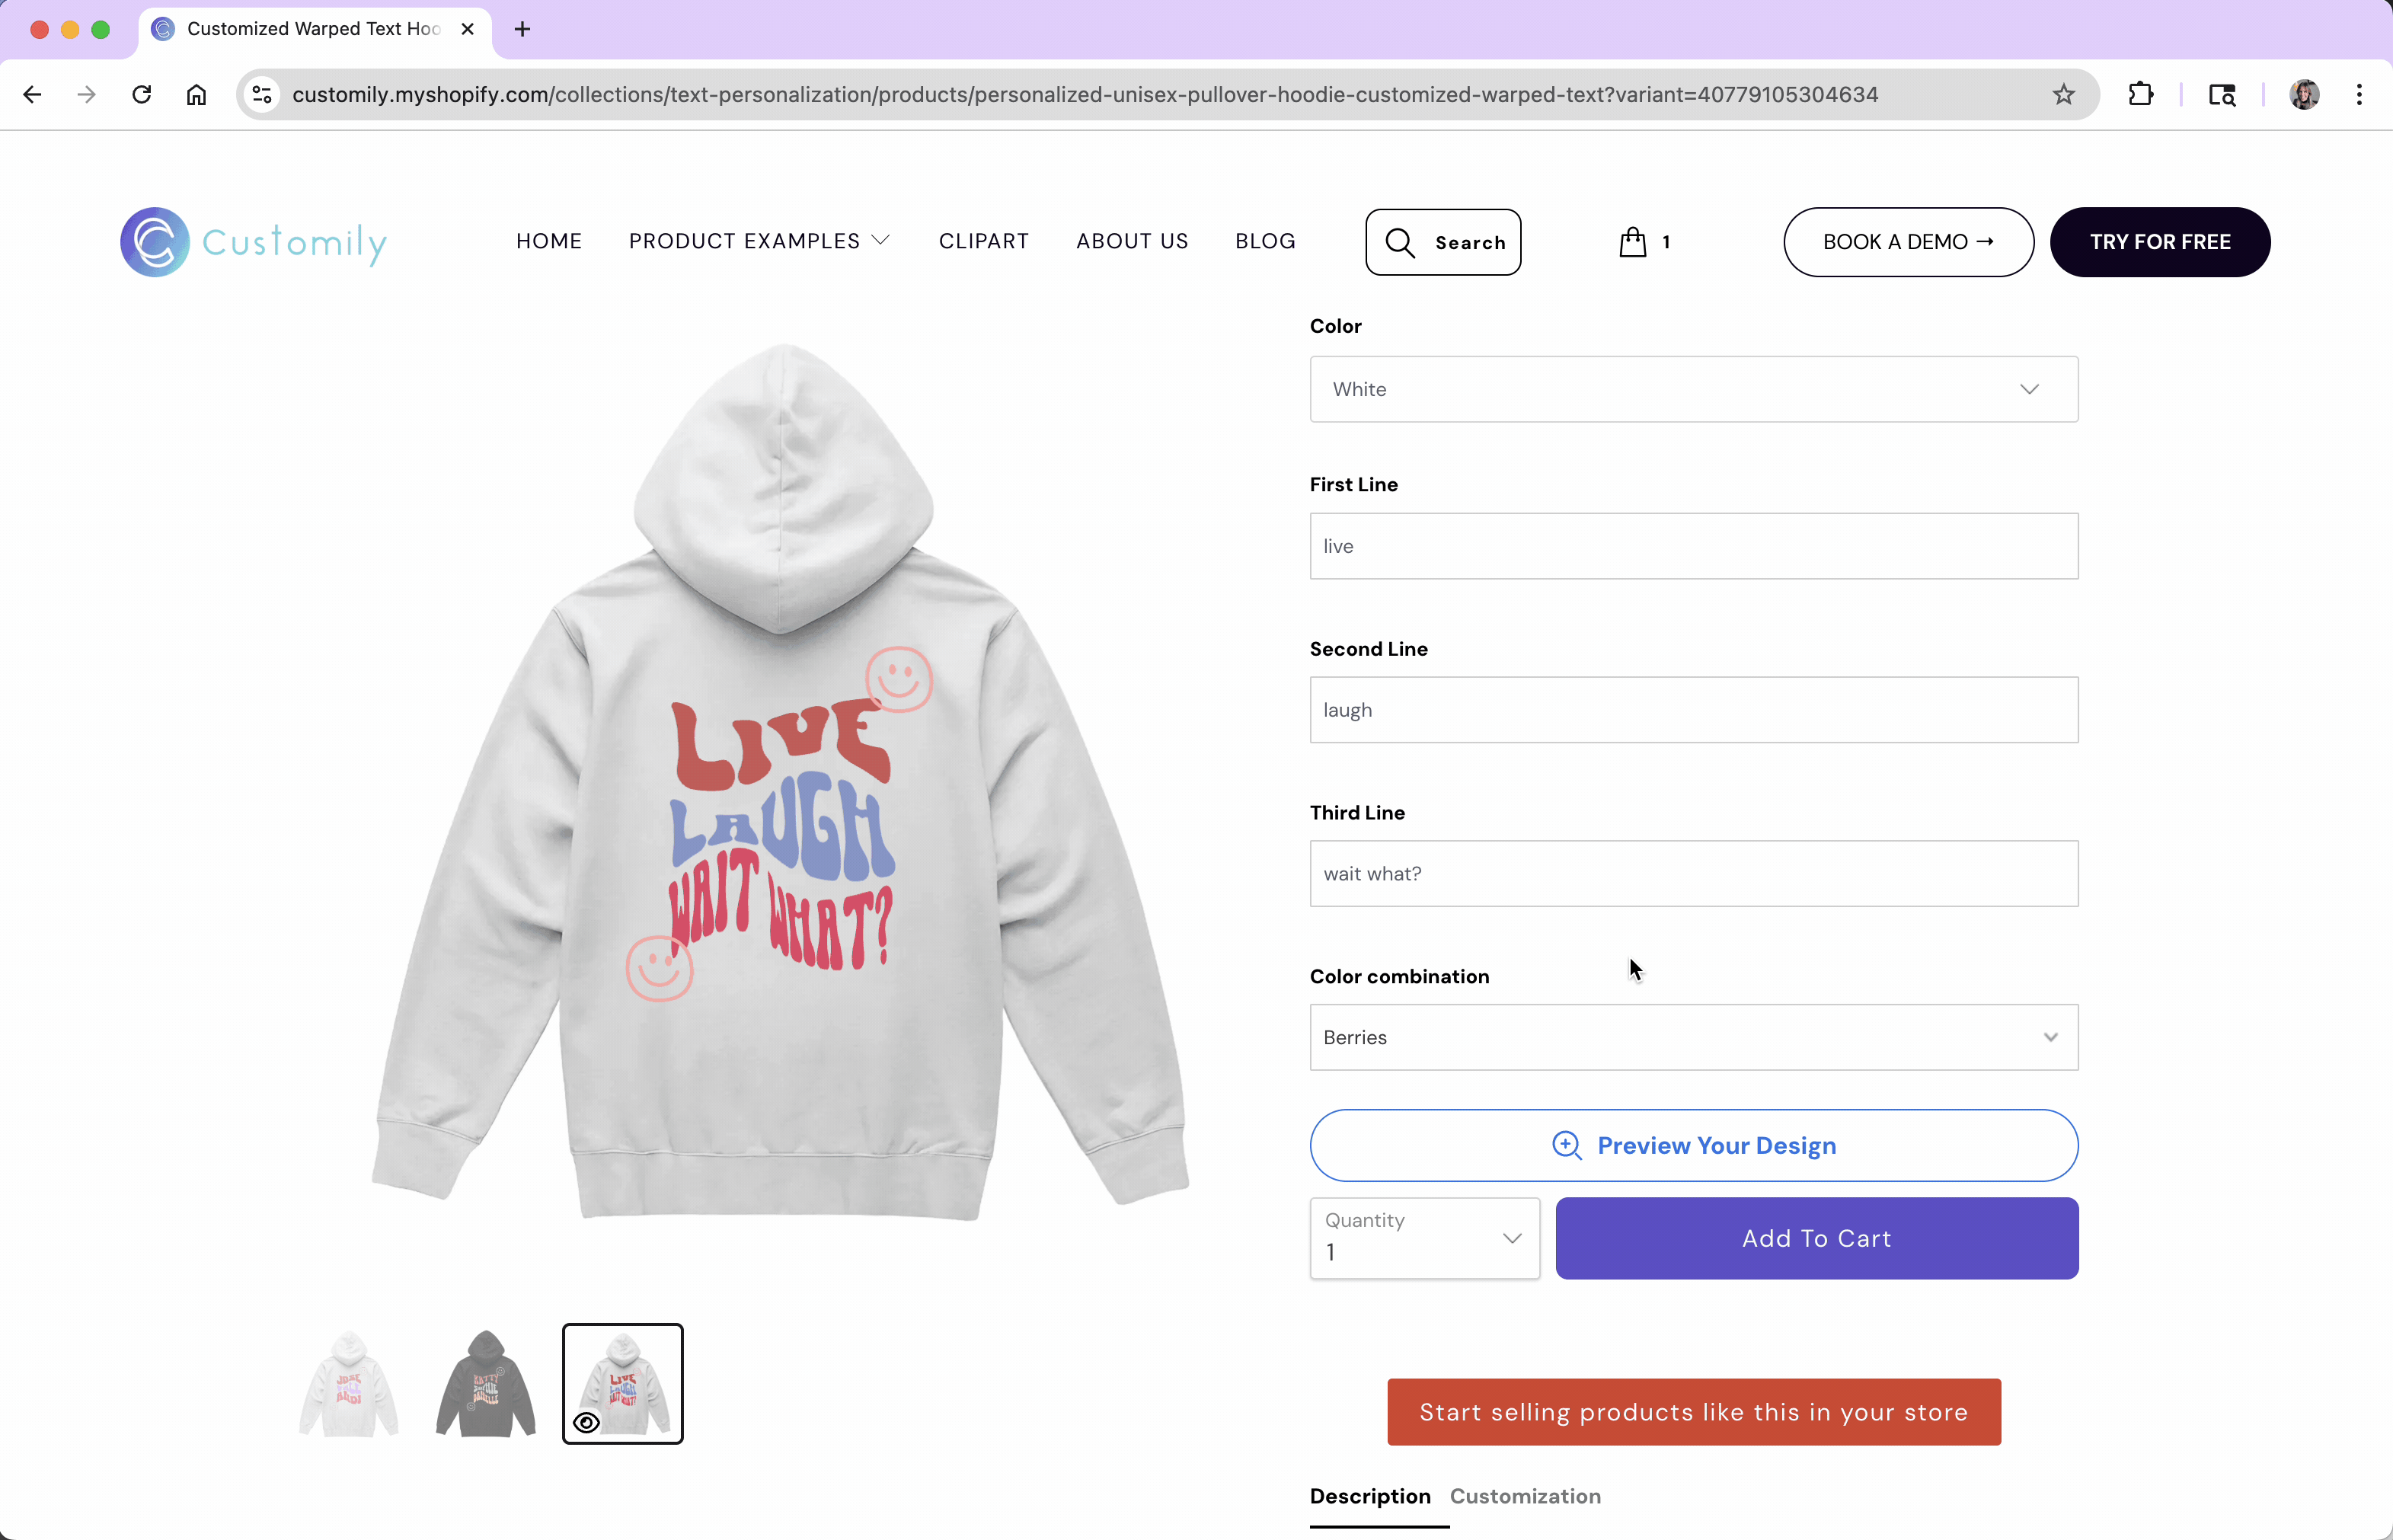Screen dimensions: 2393x1540
Task: Open Chrome's three-dot menu
Action: click(2359, 94)
